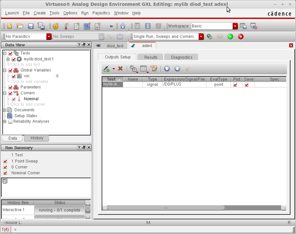
Task: Click the outputs table horizontal scrollbar
Action: (x=166, y=208)
